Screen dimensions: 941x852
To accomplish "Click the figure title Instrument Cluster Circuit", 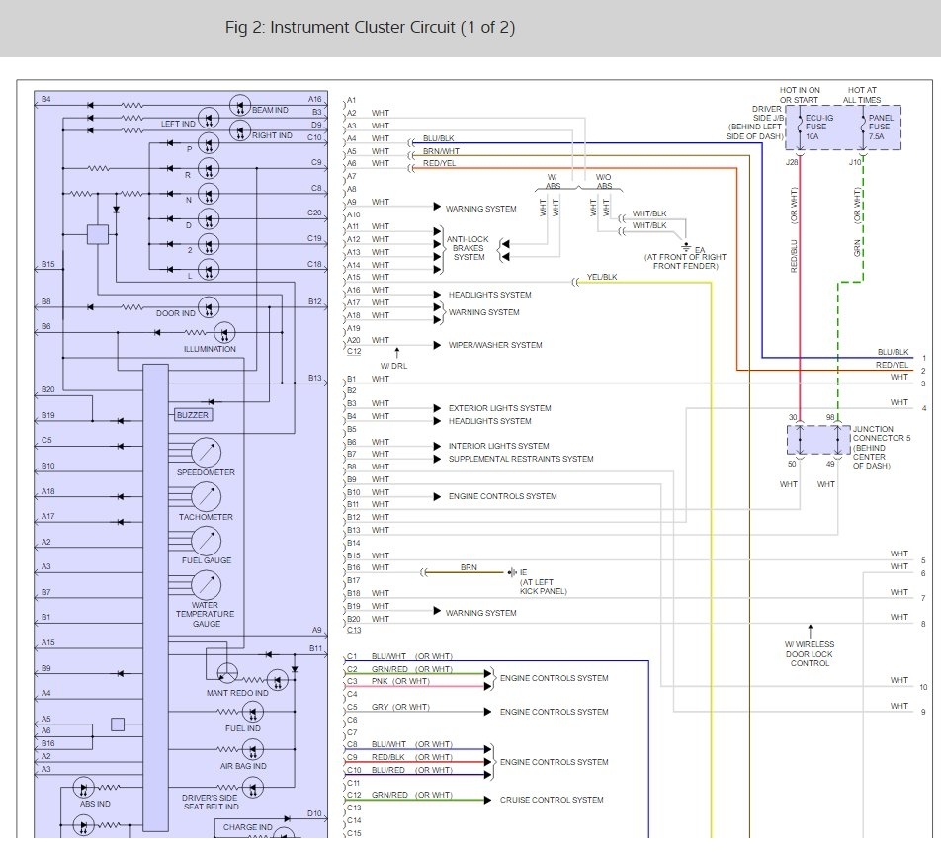I will 370,27.
